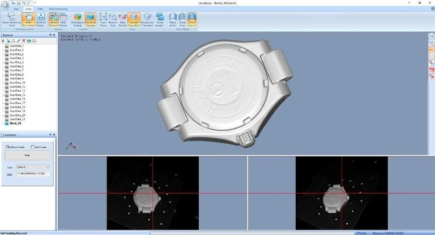The width and height of the screenshot is (435, 235).
Task: Choose Distinguish Display colour mode
Action: point(78,20)
